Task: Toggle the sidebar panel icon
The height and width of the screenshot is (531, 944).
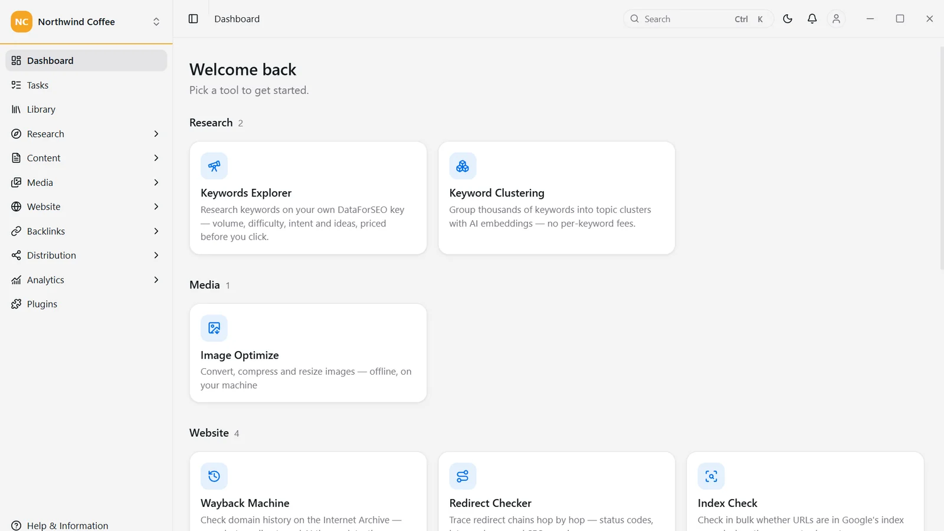Action: click(193, 19)
